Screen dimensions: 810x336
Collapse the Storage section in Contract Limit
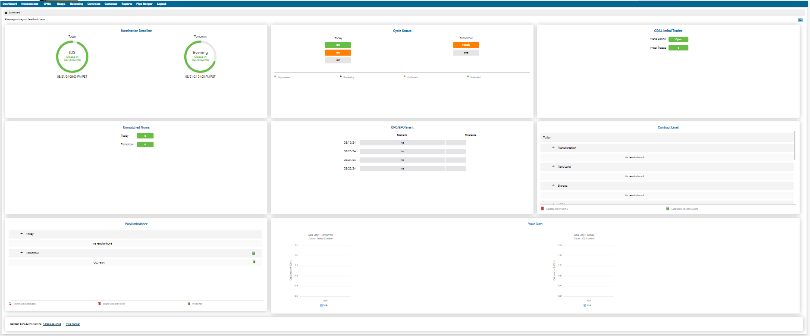coord(553,185)
